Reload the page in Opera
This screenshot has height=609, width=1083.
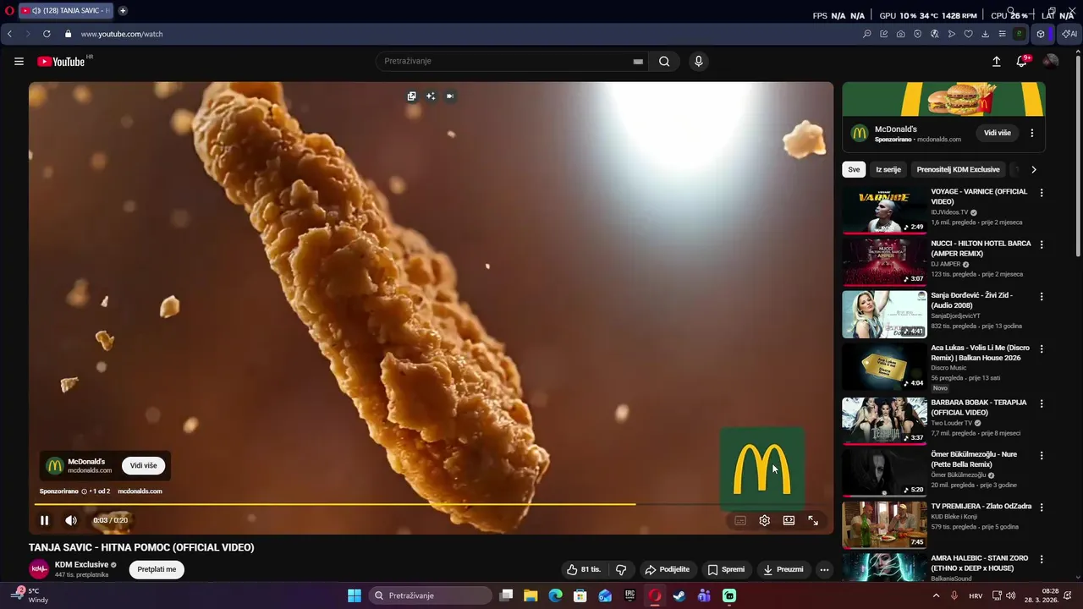click(x=47, y=34)
